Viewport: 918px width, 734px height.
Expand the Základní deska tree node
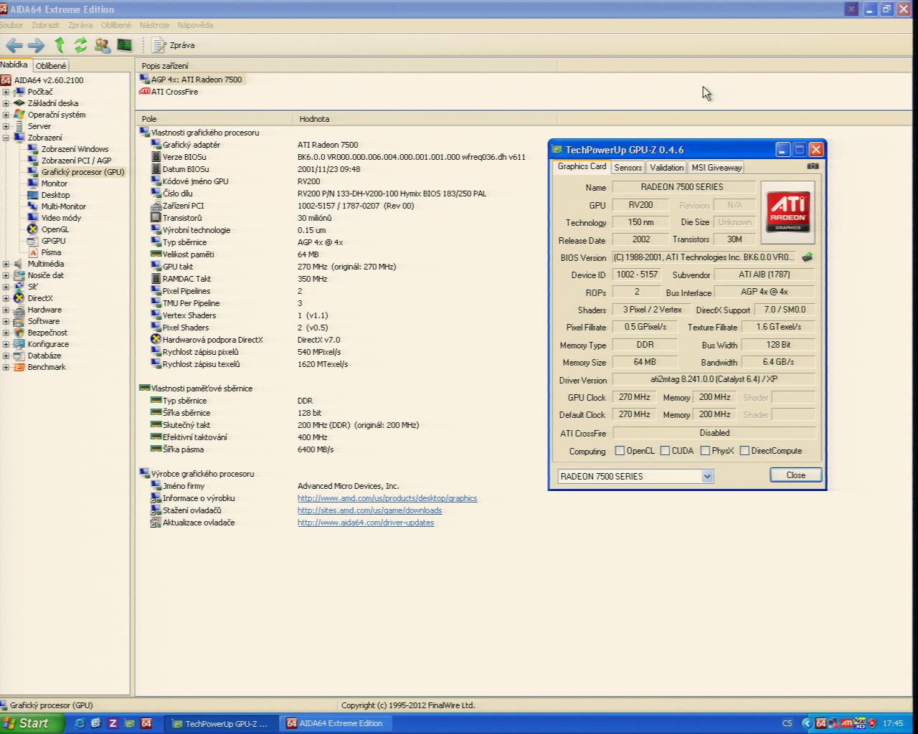tap(6, 103)
